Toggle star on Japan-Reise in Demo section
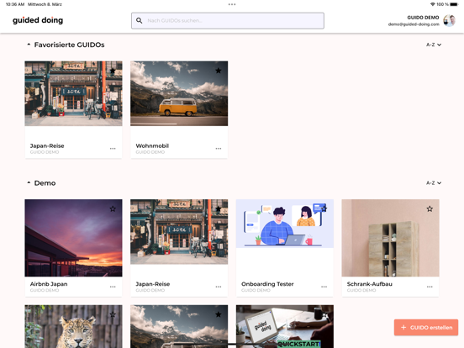Image resolution: width=464 pixels, height=348 pixels. click(x=219, y=209)
